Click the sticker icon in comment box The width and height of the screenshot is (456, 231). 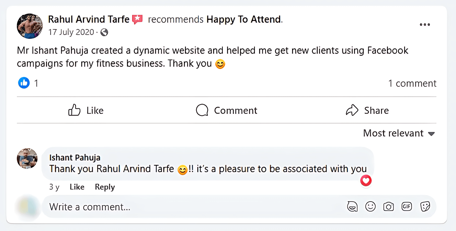tap(425, 206)
